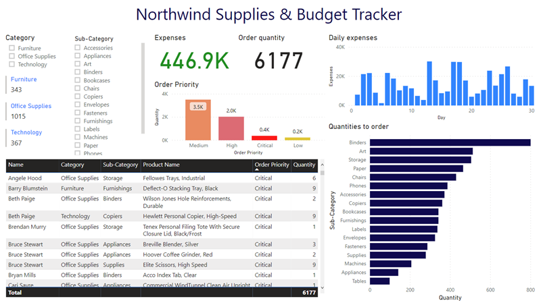The image size is (541, 301).
Task: Sort table by the Quantity column header
Action: pos(304,165)
